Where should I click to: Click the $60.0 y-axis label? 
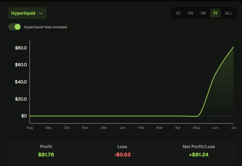pyautogui.click(x=21, y=65)
